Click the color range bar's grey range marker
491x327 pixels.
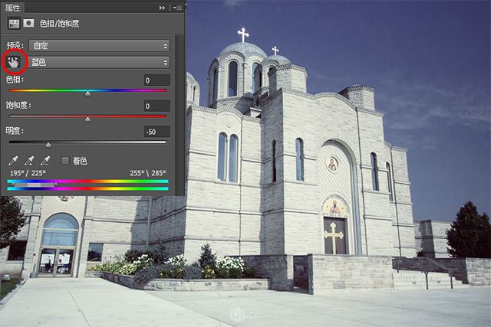tap(35, 185)
